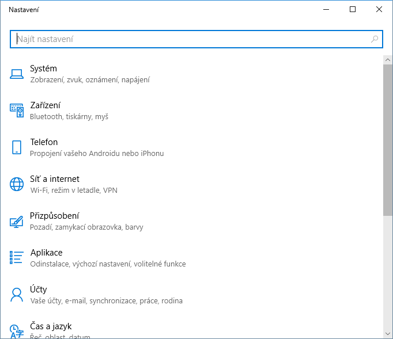Click 'Wi-Fi, režim v letadle, VPN' text
The width and height of the screenshot is (393, 339).
point(74,191)
